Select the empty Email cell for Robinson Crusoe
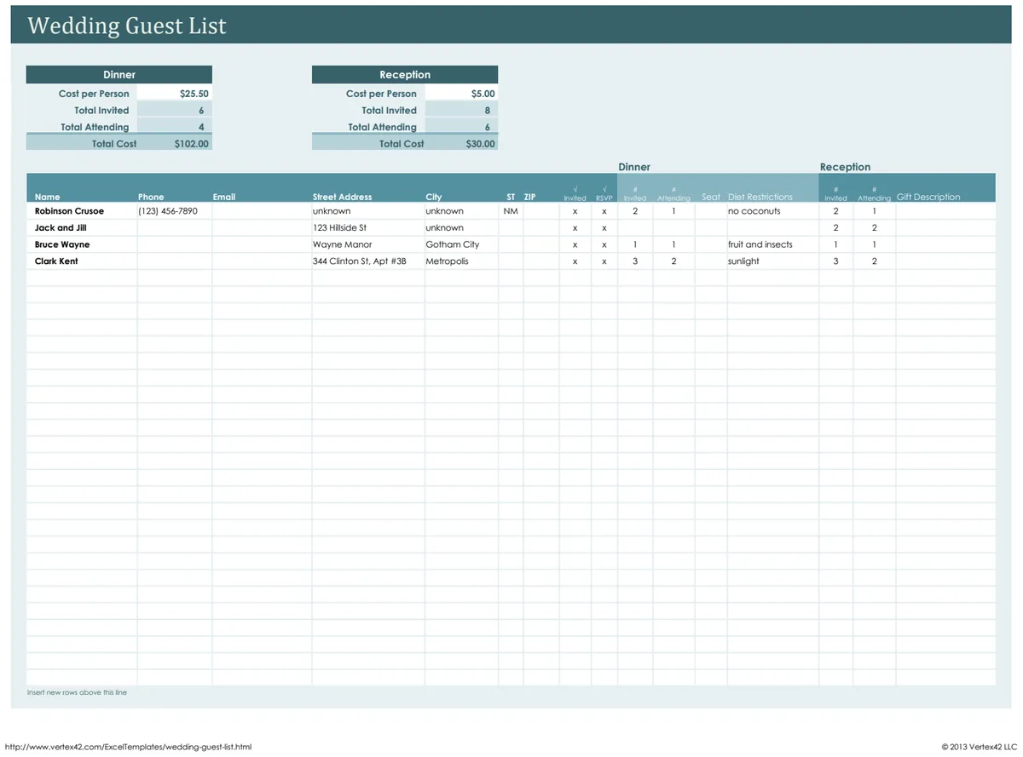This screenshot has height=757, width=1023. point(262,211)
